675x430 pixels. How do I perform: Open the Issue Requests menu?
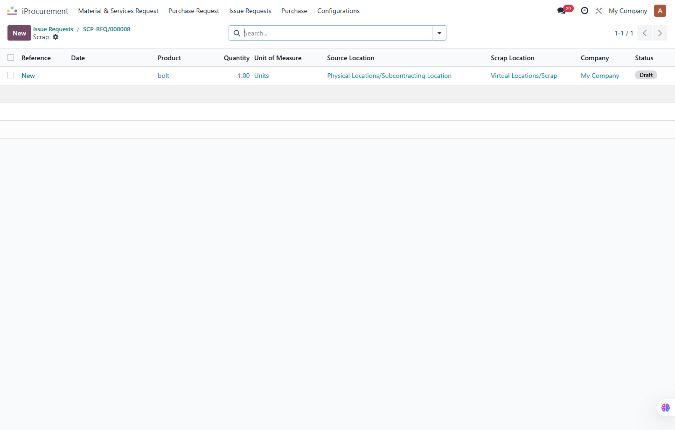250,11
